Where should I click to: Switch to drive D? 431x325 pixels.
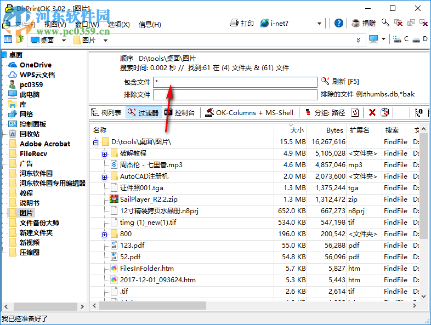[420, 39]
